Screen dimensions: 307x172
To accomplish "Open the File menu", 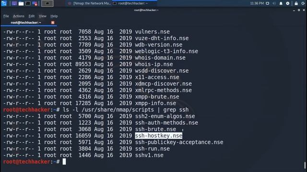I will pos(6,16).
